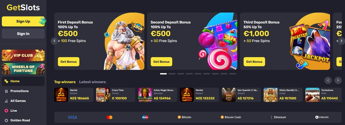
Task: Open the VIP Club banner
Action: tap(23, 55)
